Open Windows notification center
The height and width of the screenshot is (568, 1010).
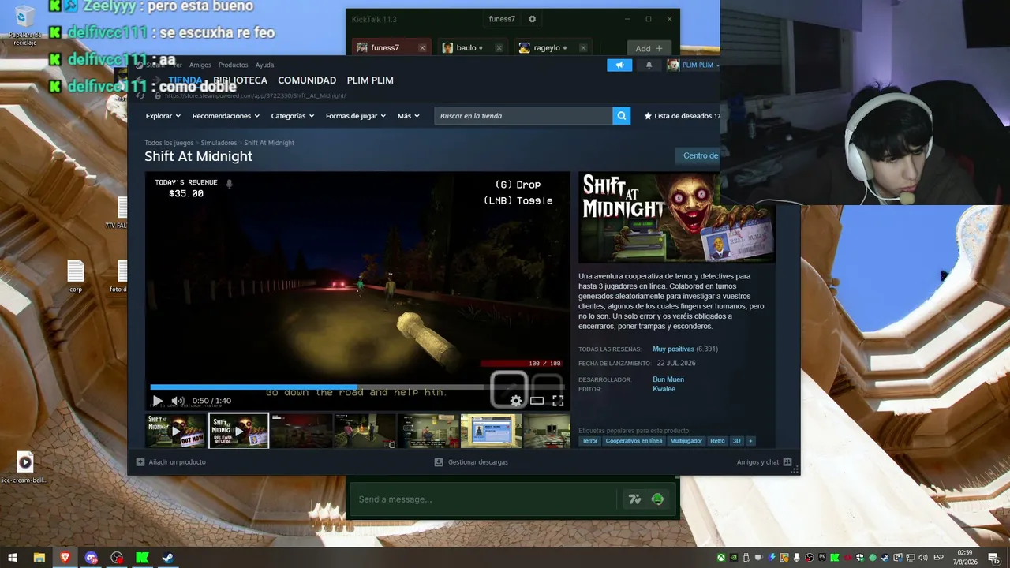[x=993, y=558]
